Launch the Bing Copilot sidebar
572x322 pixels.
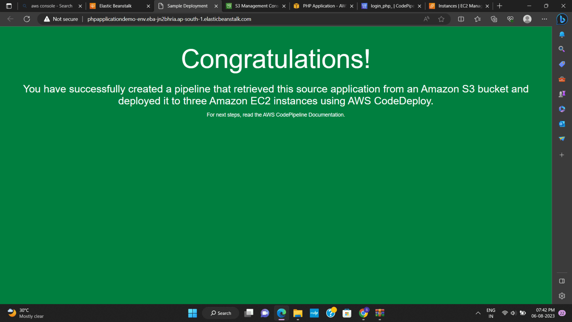point(562,19)
